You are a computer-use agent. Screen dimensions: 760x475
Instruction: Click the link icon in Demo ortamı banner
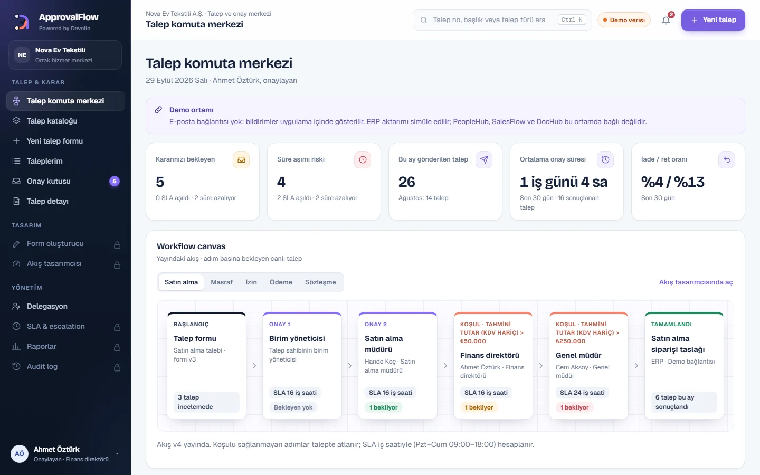click(158, 110)
